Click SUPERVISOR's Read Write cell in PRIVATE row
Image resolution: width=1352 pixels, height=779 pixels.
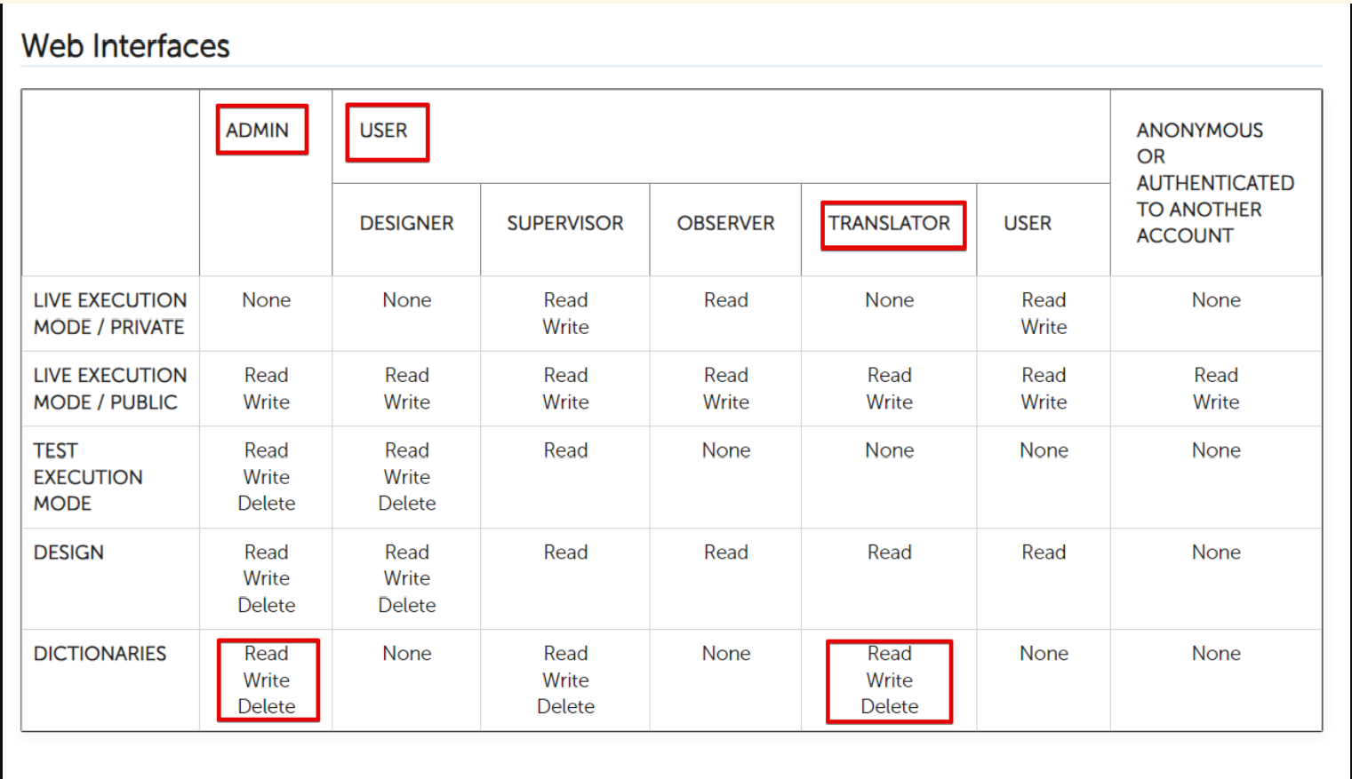(565, 314)
